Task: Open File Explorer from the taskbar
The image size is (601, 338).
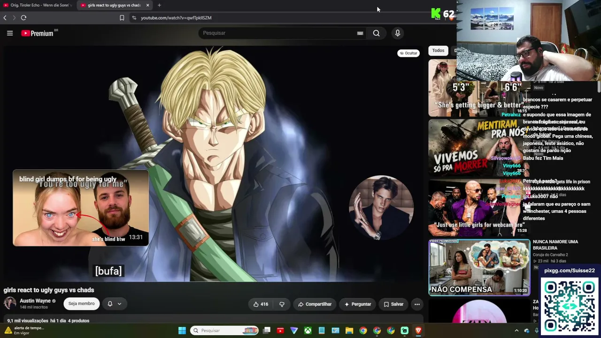Action: pyautogui.click(x=349, y=330)
